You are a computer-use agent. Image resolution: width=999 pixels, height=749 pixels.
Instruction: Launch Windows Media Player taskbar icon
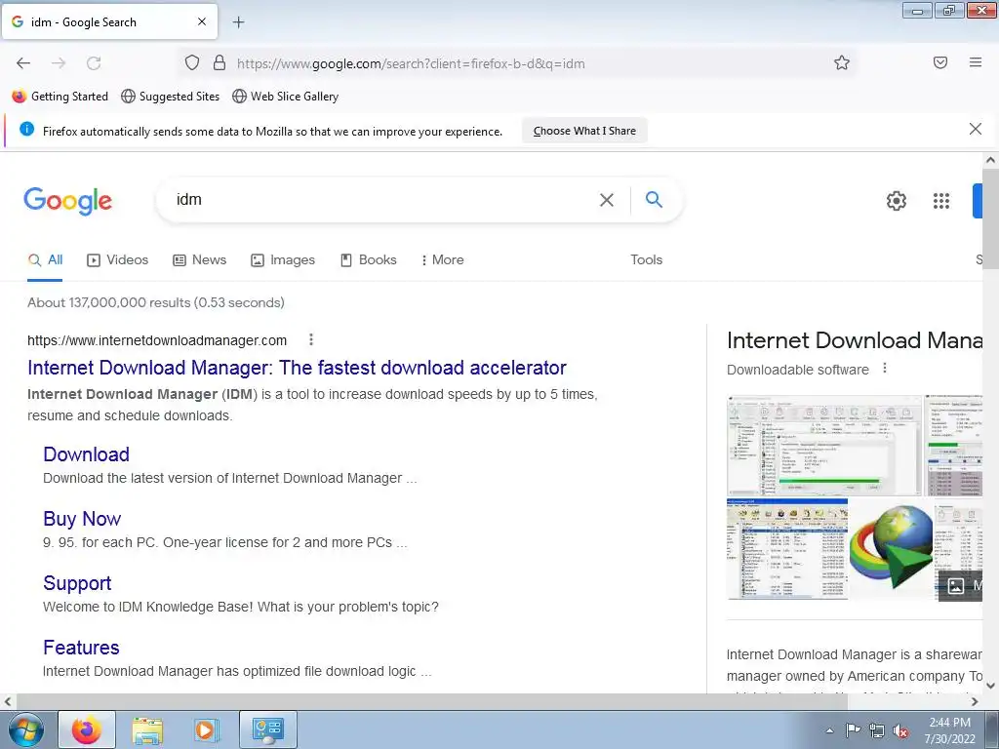(x=206, y=729)
